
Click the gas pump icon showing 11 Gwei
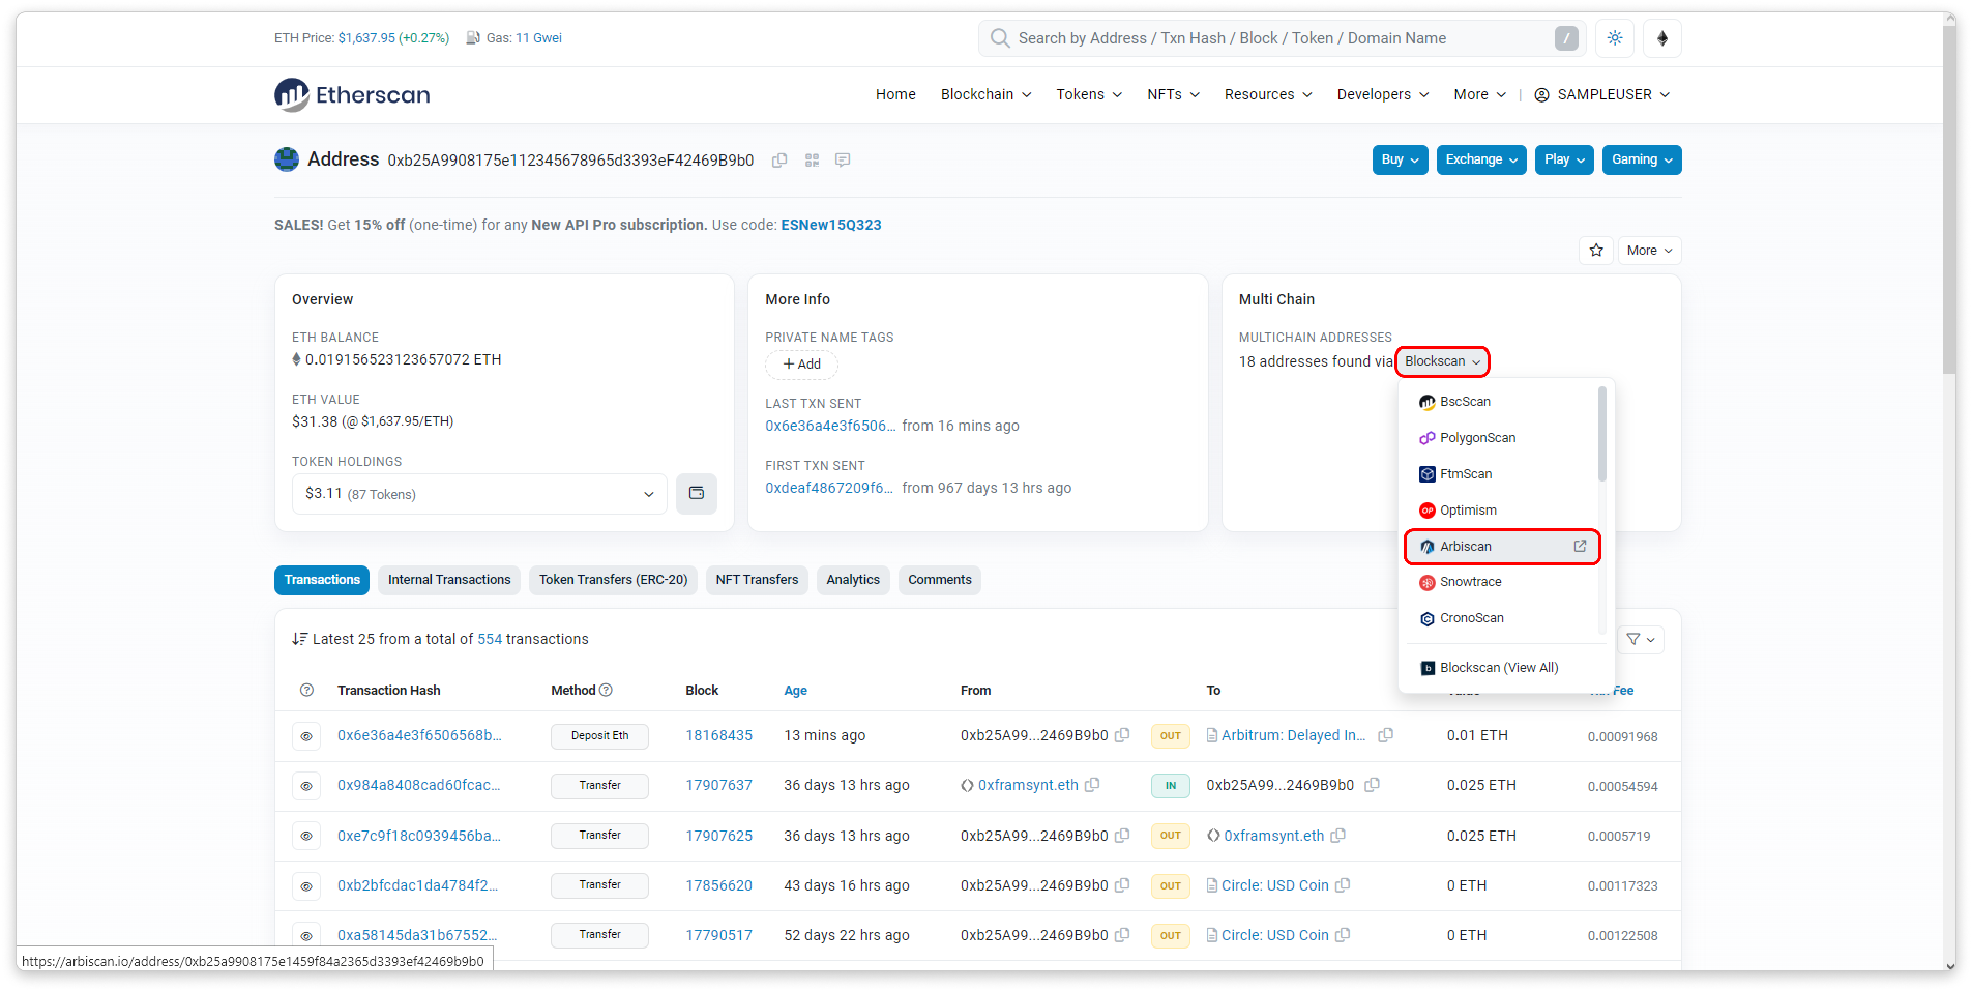click(x=473, y=37)
